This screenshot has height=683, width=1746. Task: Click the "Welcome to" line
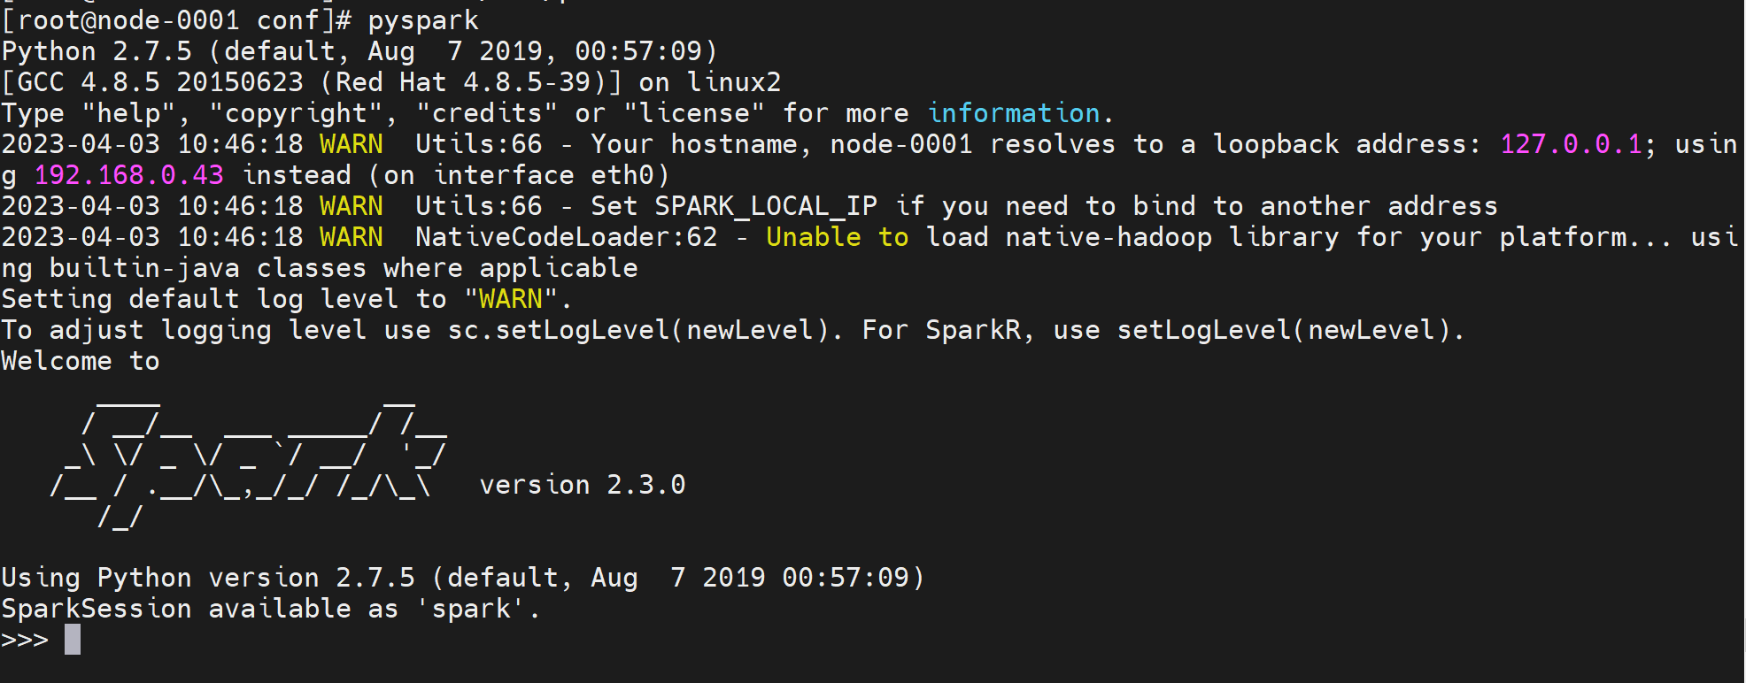pyautogui.click(x=81, y=361)
